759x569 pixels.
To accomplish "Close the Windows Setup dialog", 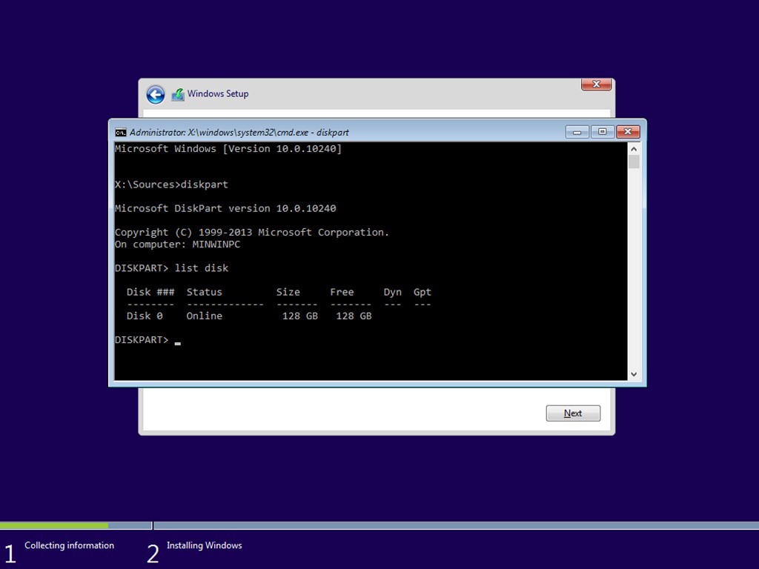I will (597, 84).
